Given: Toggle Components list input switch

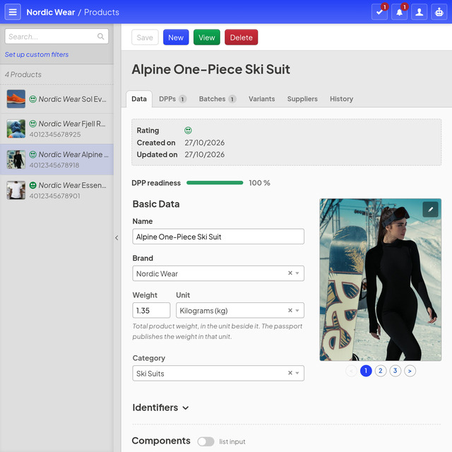Looking at the screenshot, I should tap(206, 441).
